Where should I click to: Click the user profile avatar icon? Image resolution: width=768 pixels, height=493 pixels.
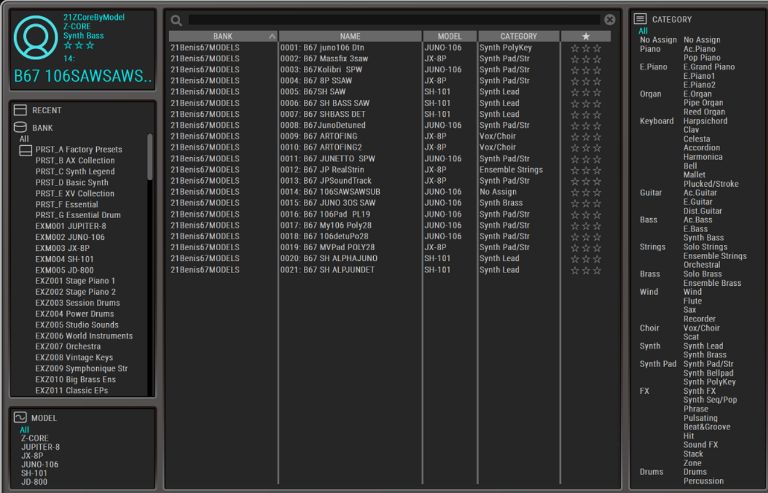(36, 38)
